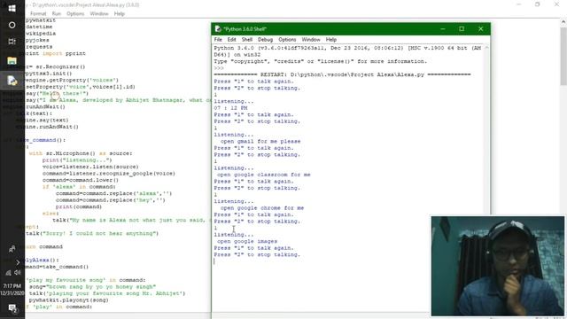This screenshot has width=567, height=319.
Task: Click the engine.getProperty('voices') line
Action: [72, 81]
